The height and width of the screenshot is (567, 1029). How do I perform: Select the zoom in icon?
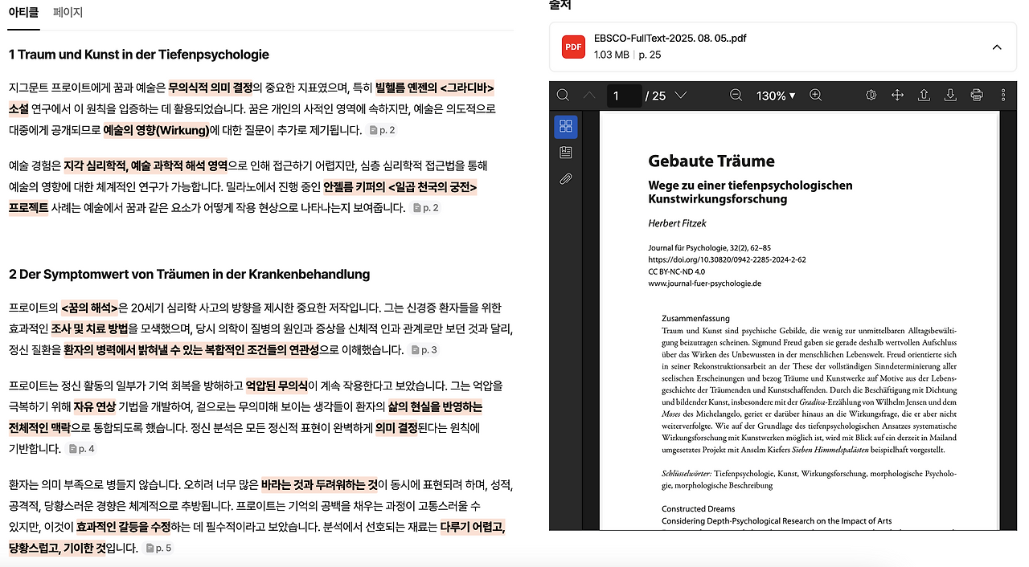pyautogui.click(x=815, y=95)
